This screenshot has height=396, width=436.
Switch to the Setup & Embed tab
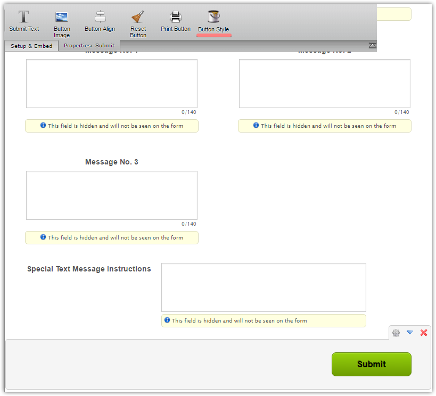(31, 46)
